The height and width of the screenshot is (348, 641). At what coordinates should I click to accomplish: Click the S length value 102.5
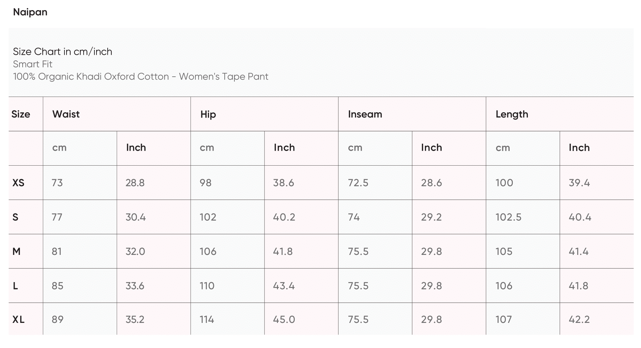(x=508, y=217)
